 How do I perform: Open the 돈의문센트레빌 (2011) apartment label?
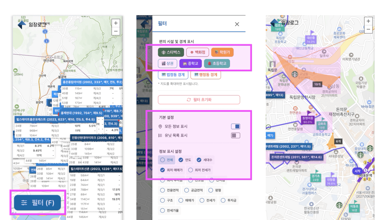[x=296, y=157]
